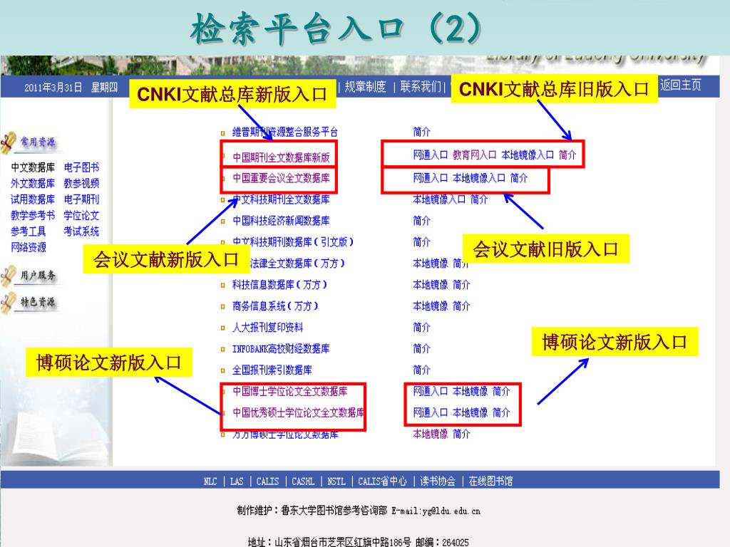Select 参考工具 in the sidebar
Screen dimensions: 730x547
point(29,231)
